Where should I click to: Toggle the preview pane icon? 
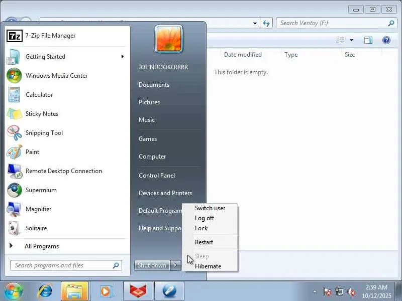(x=368, y=40)
